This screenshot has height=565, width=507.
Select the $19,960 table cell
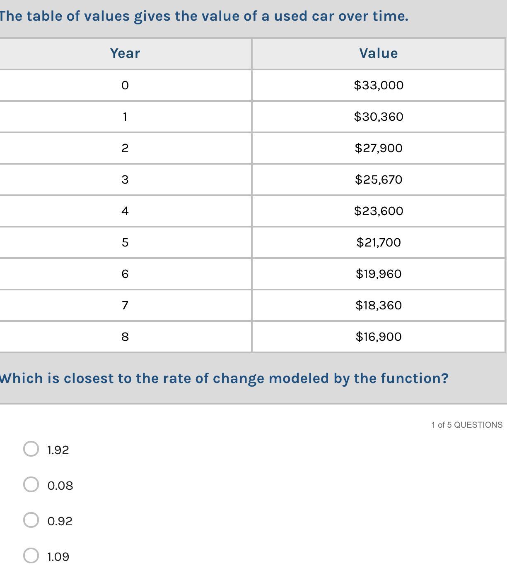pyautogui.click(x=378, y=274)
